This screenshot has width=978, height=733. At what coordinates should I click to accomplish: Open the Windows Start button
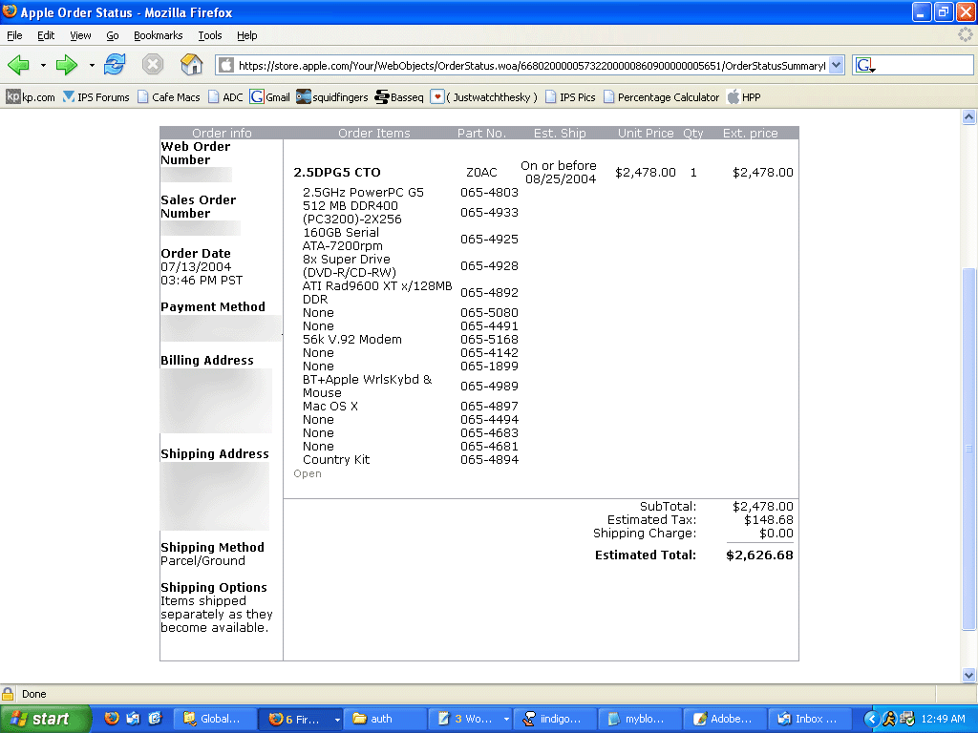point(45,719)
